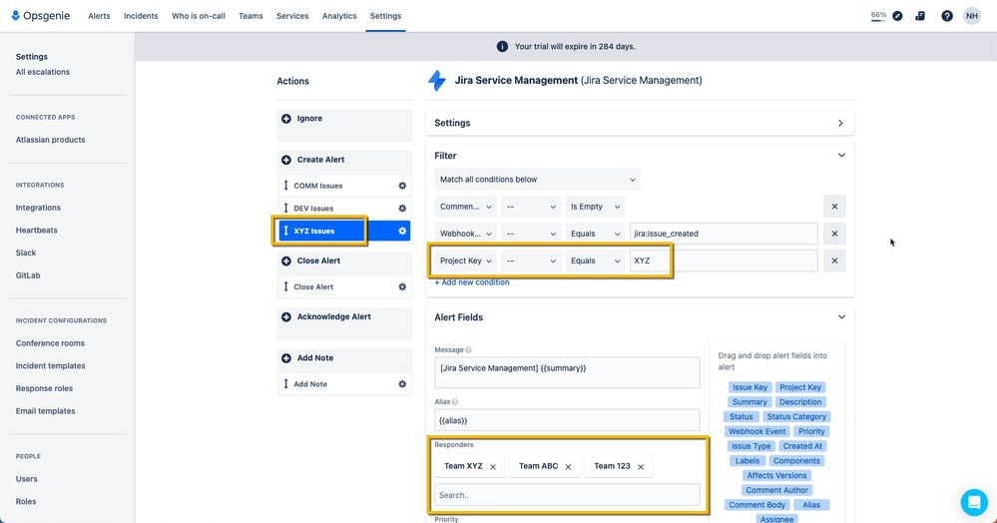The height and width of the screenshot is (523, 997).
Task: Collapse the Filter section
Action: click(841, 156)
